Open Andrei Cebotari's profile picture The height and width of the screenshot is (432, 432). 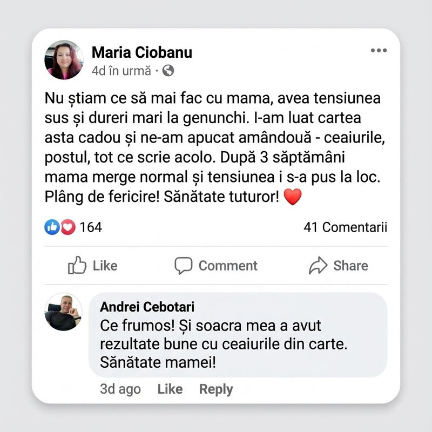[x=64, y=312]
